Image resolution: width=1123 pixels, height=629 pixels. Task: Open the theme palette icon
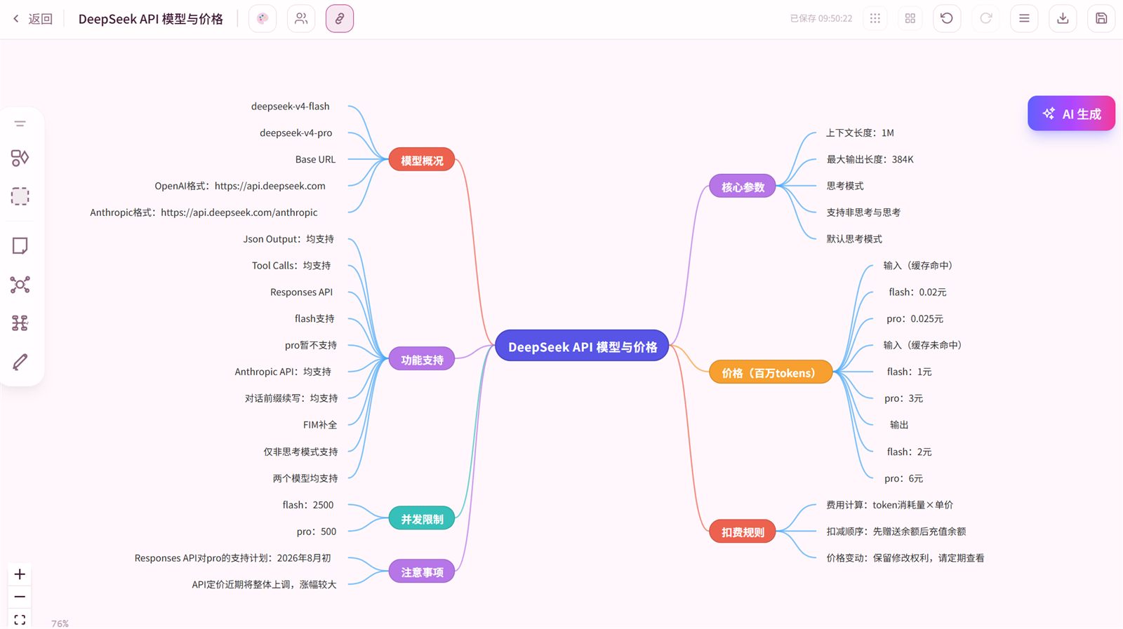[263, 19]
